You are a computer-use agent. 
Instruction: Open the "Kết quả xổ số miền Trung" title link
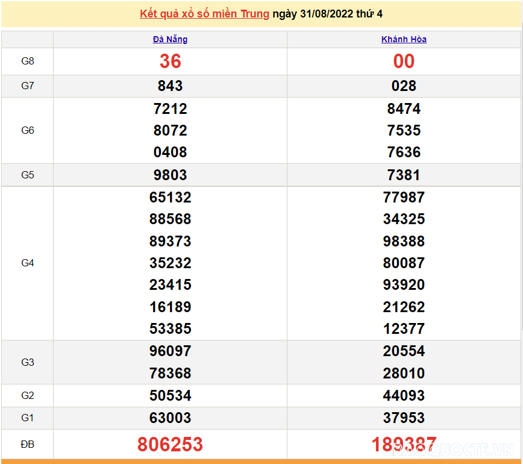pyautogui.click(x=204, y=13)
